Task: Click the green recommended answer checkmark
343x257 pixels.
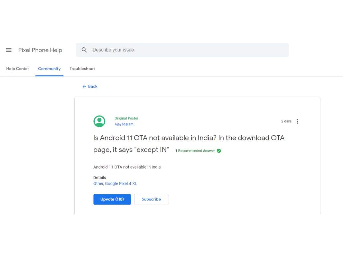Action: (x=219, y=151)
